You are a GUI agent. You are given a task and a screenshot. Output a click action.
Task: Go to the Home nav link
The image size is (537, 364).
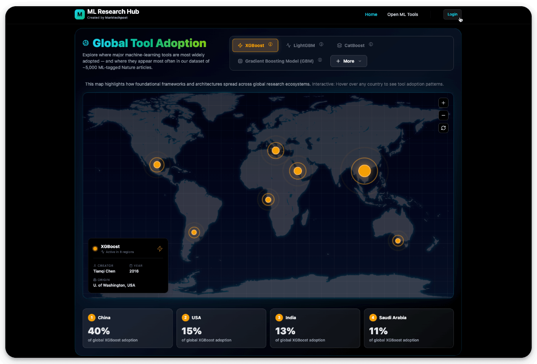(371, 15)
